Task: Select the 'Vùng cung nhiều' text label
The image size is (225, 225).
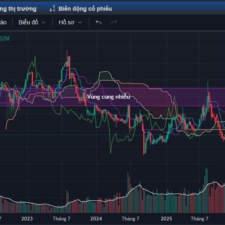Action: tap(108, 97)
